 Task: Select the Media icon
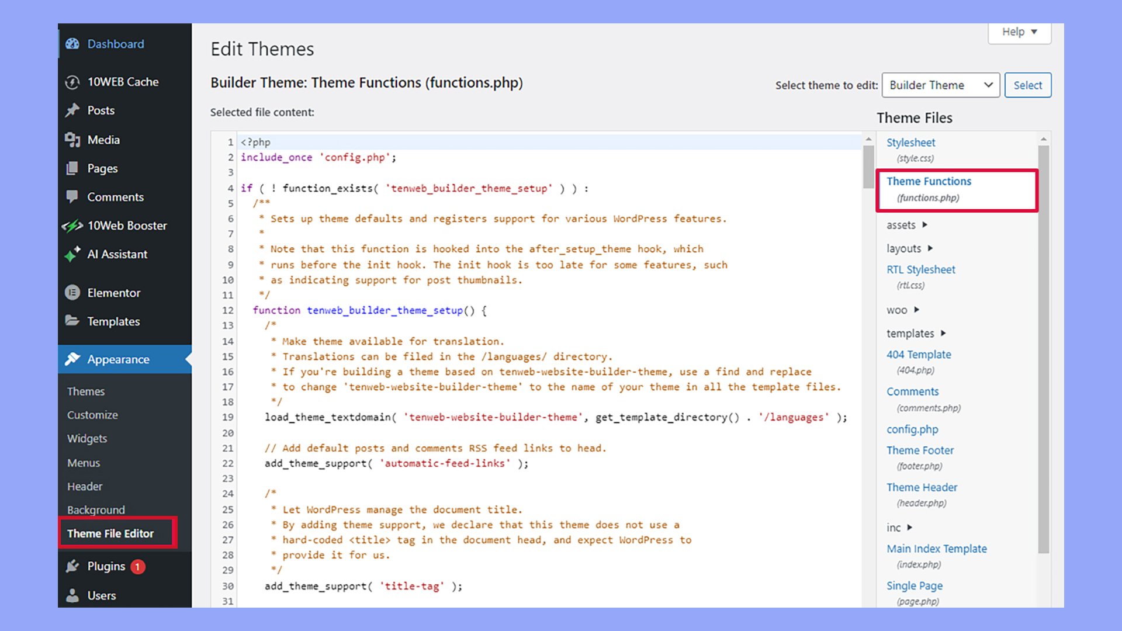coord(72,140)
